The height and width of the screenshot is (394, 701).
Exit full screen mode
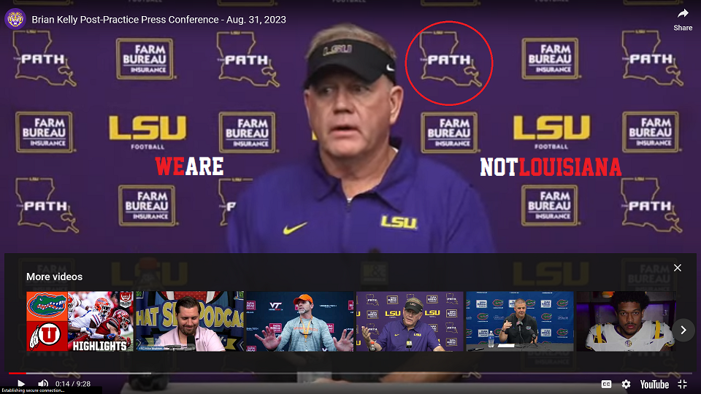683,384
